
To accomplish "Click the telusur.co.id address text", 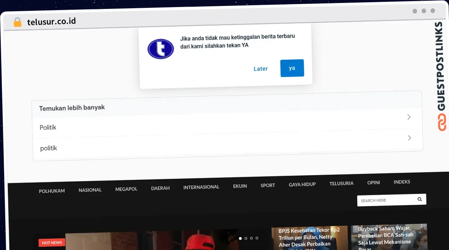I will (x=52, y=22).
